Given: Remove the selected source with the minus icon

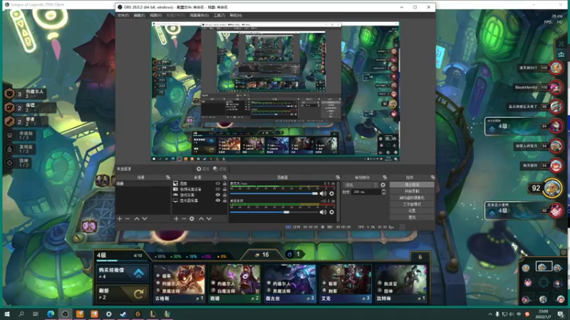Looking at the screenshot, I should coord(184,219).
